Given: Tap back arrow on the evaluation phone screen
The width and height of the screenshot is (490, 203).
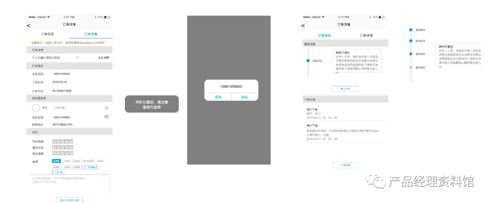Looking at the screenshot, I should pyautogui.click(x=29, y=25).
